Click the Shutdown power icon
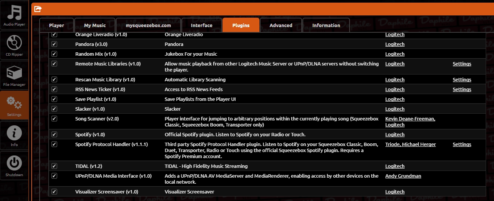This screenshot has height=201, width=494. (x=14, y=166)
